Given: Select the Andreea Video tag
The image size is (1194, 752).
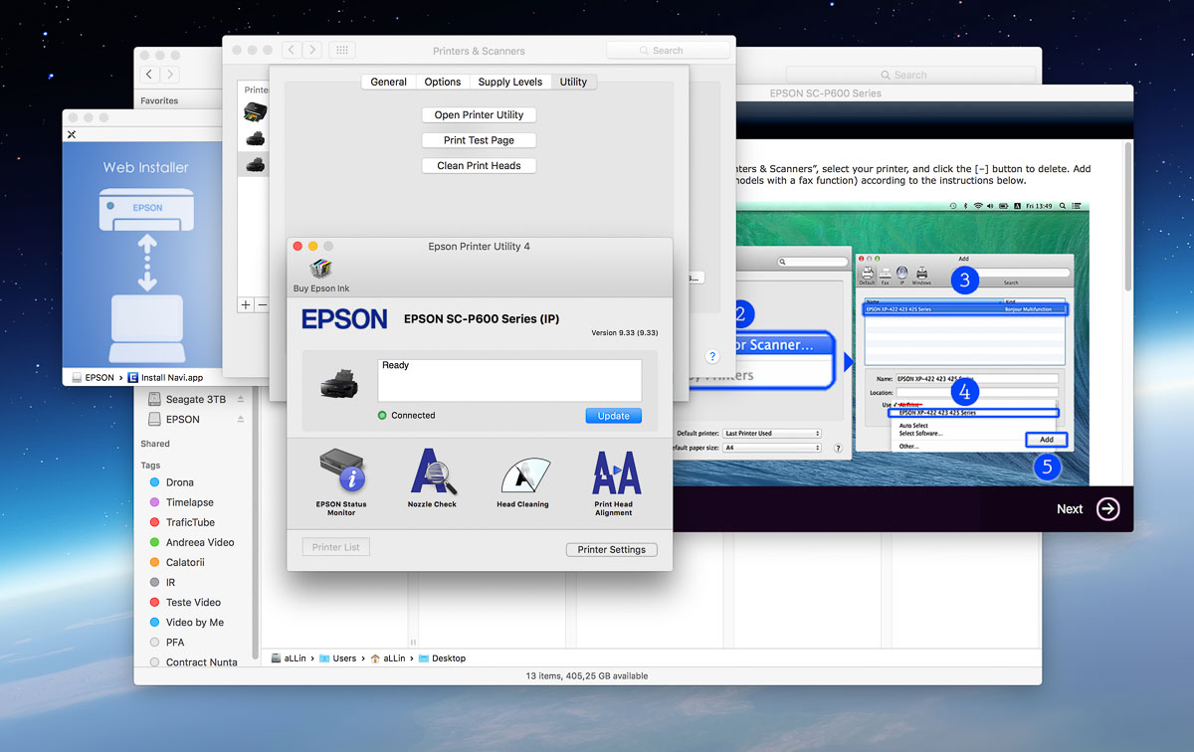Looking at the screenshot, I should 200,542.
